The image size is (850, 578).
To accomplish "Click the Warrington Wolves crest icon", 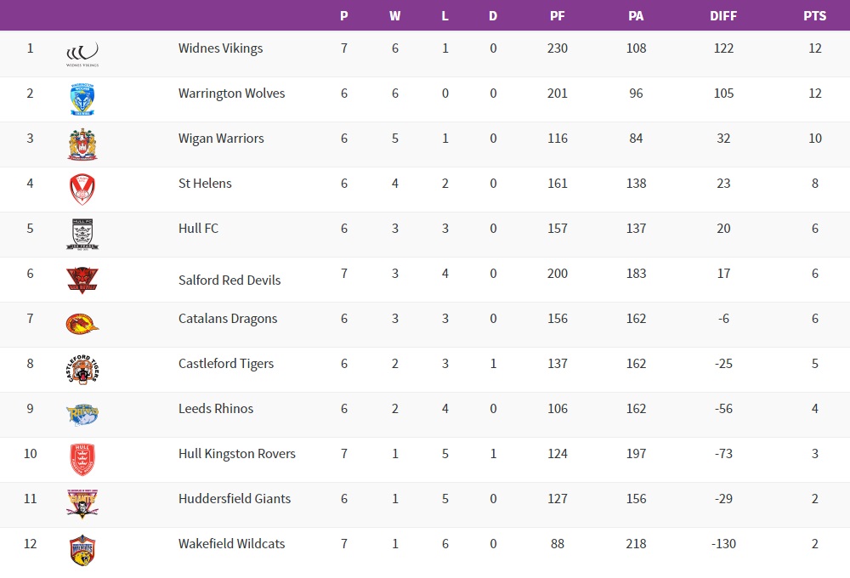I will tap(82, 99).
